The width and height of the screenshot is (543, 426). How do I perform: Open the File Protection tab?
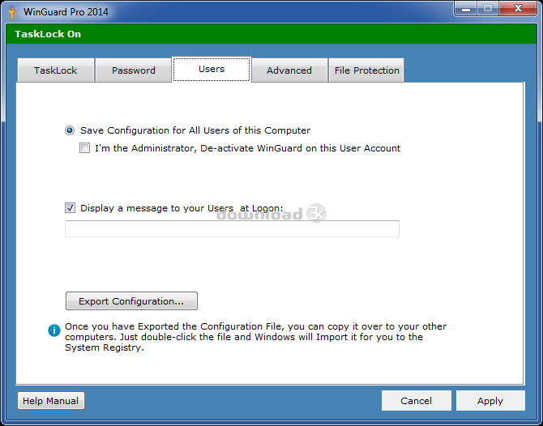(366, 70)
